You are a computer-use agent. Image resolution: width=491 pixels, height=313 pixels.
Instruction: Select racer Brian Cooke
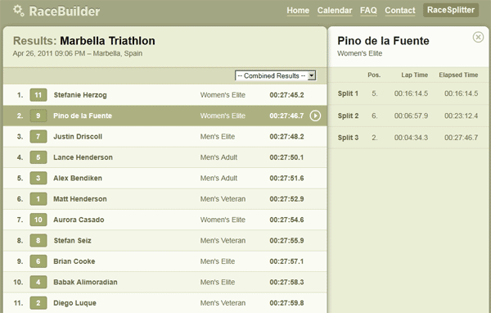click(74, 261)
